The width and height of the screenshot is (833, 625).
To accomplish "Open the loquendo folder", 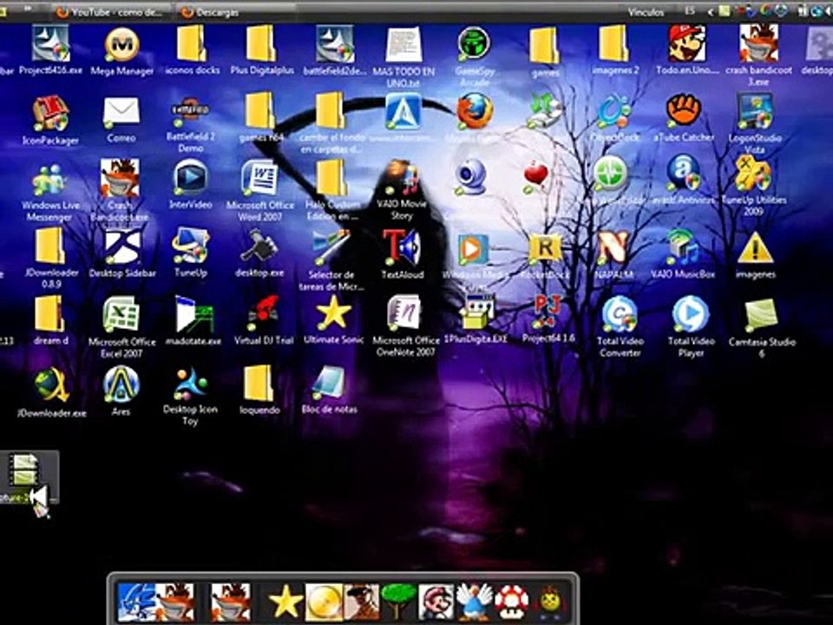I will (x=259, y=383).
